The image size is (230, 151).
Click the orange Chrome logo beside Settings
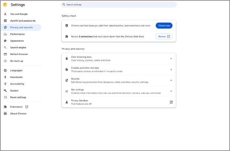tap(5, 5)
